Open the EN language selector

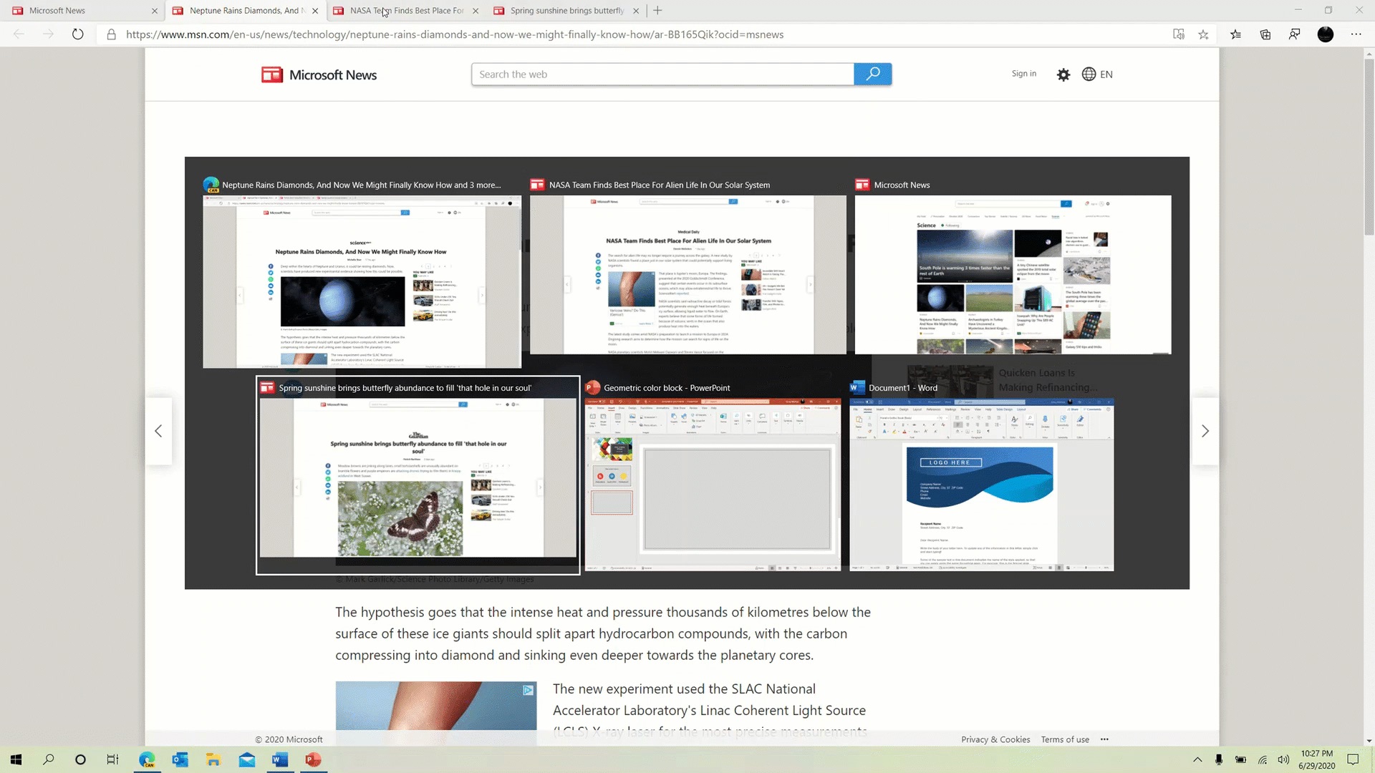tap(1097, 74)
